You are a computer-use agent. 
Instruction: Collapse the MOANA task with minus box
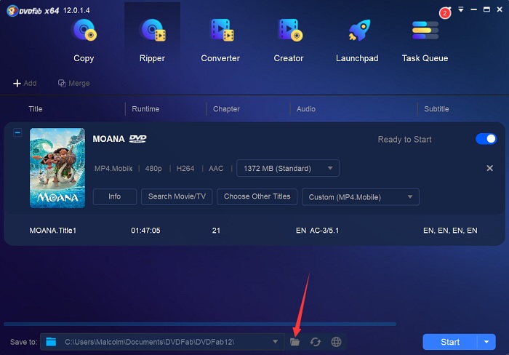(17, 132)
